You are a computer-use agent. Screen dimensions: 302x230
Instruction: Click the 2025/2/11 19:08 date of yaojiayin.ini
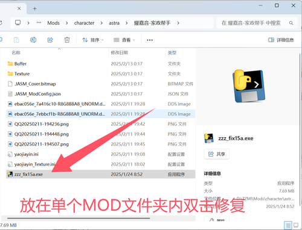[128, 154]
